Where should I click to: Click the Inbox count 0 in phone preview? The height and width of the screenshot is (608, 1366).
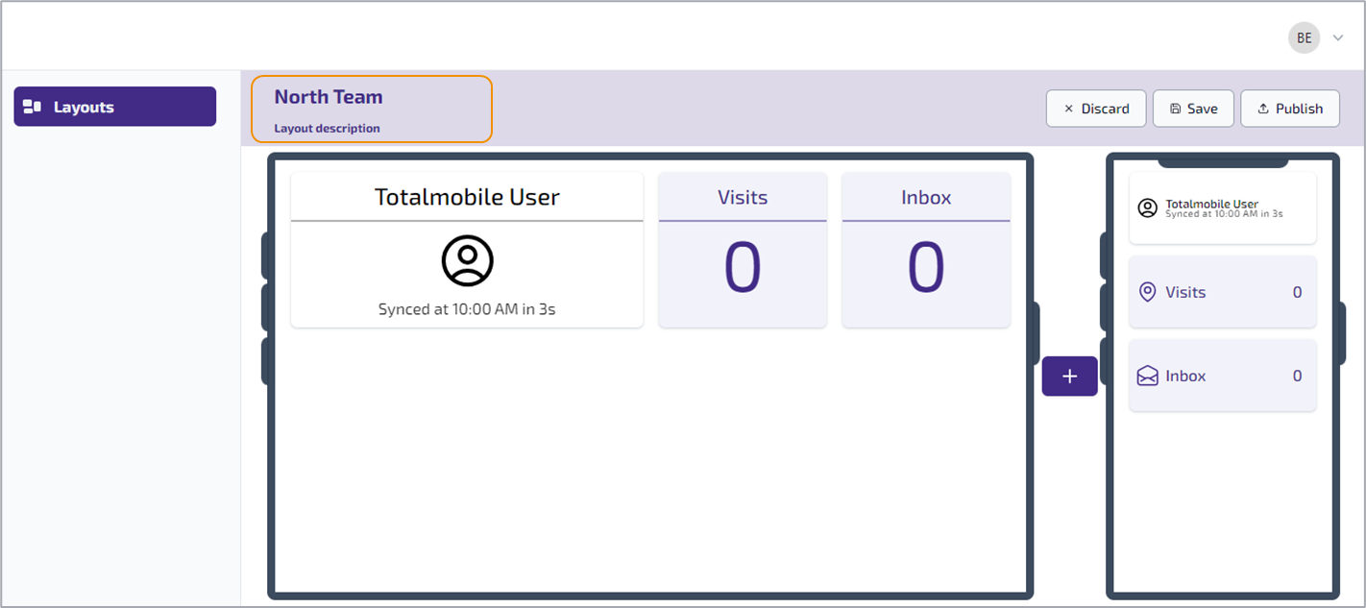(x=1297, y=376)
